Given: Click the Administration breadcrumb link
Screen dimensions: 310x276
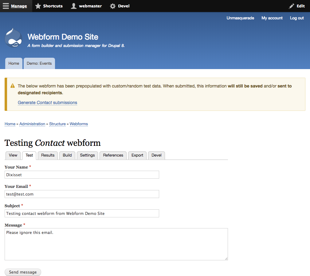Looking at the screenshot, I should pyautogui.click(x=32, y=124).
